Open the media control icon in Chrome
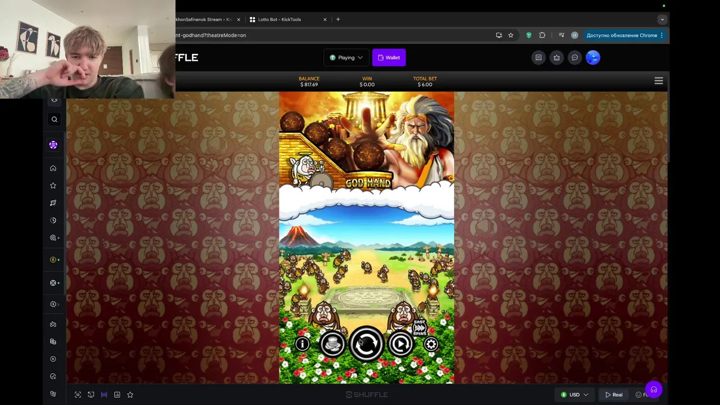This screenshot has width=720, height=405. click(561, 35)
